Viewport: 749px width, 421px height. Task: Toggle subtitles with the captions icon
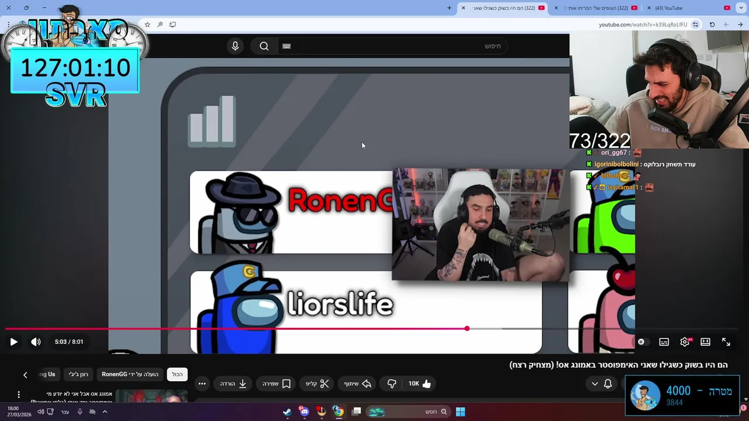coord(664,342)
